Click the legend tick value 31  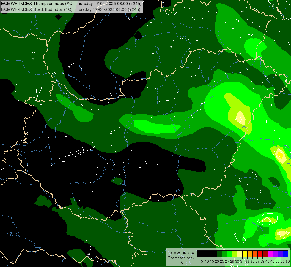[x=242, y=261]
